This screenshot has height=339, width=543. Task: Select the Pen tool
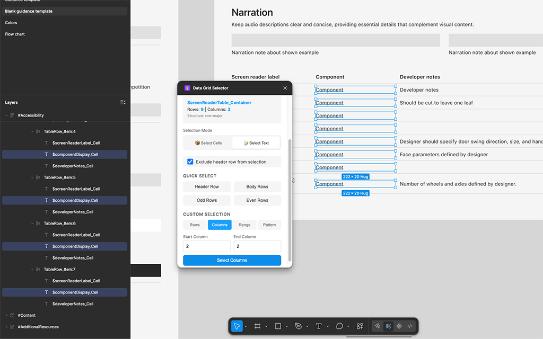(298, 326)
